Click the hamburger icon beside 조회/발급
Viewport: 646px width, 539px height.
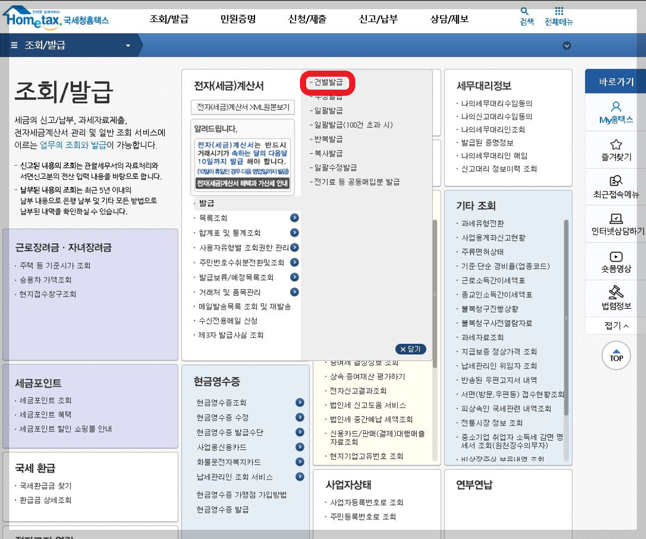pyautogui.click(x=14, y=44)
